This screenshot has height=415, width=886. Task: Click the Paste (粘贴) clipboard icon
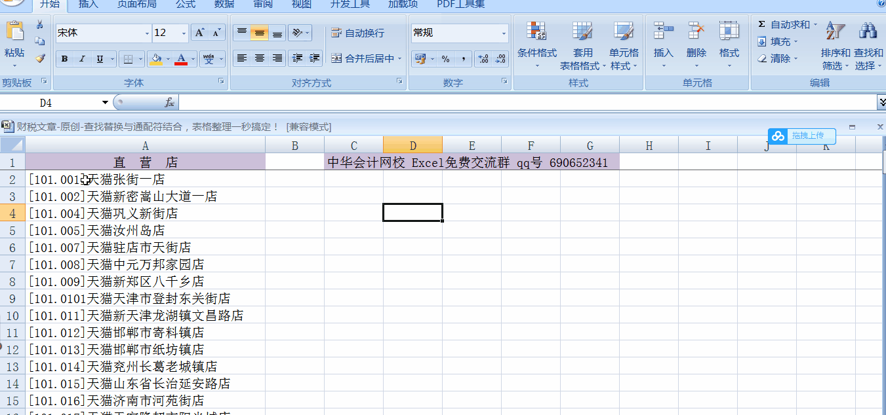(x=14, y=31)
